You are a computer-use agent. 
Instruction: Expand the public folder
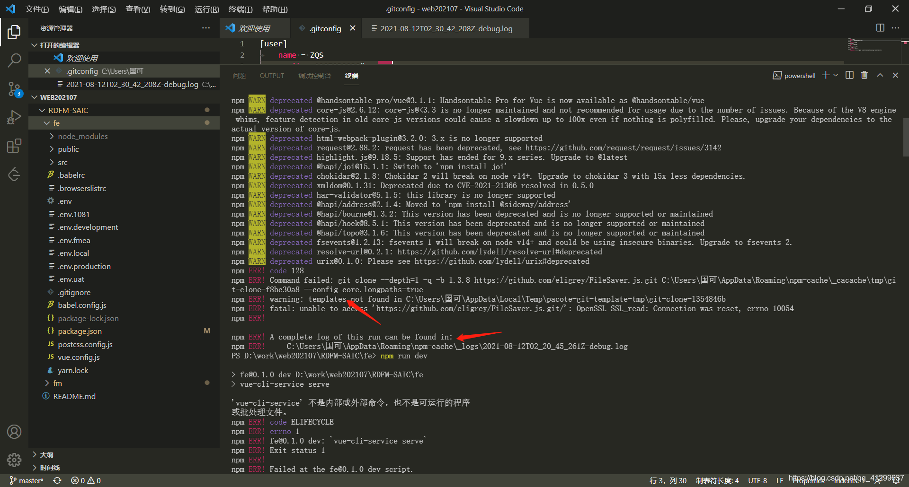pos(124,149)
